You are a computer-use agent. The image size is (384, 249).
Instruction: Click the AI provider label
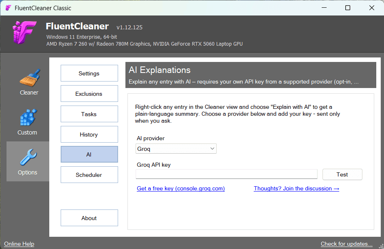point(151,138)
